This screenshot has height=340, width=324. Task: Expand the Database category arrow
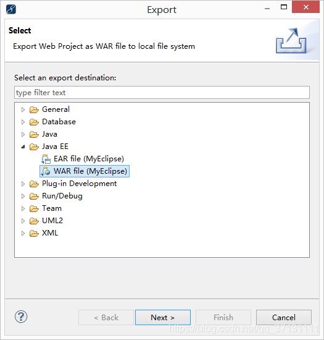click(x=23, y=122)
